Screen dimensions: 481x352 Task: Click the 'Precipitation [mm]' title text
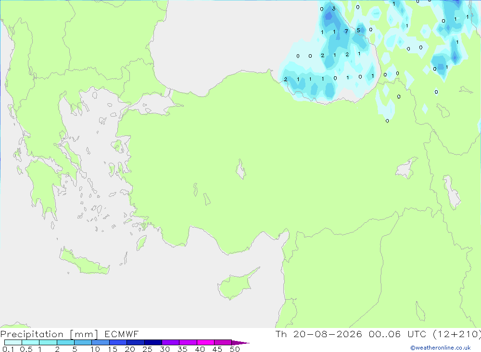49,334
